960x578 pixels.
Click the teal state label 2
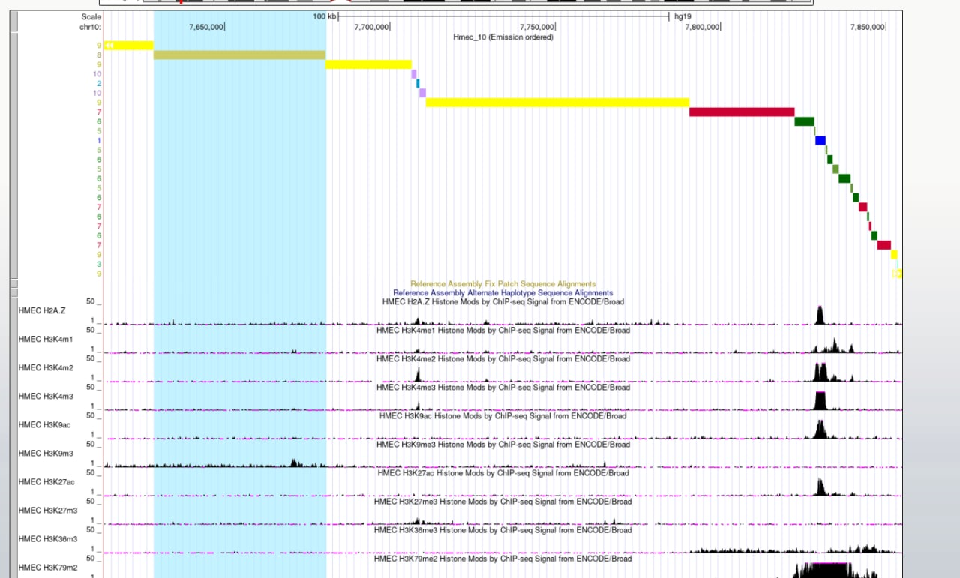point(98,84)
